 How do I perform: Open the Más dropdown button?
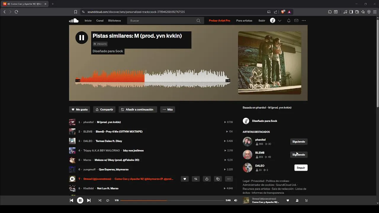(168, 109)
